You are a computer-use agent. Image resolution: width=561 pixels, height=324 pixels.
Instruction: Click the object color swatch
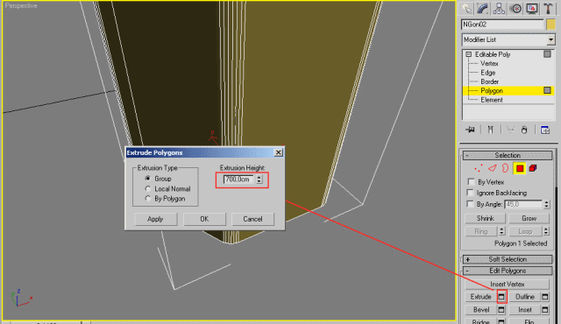(550, 25)
